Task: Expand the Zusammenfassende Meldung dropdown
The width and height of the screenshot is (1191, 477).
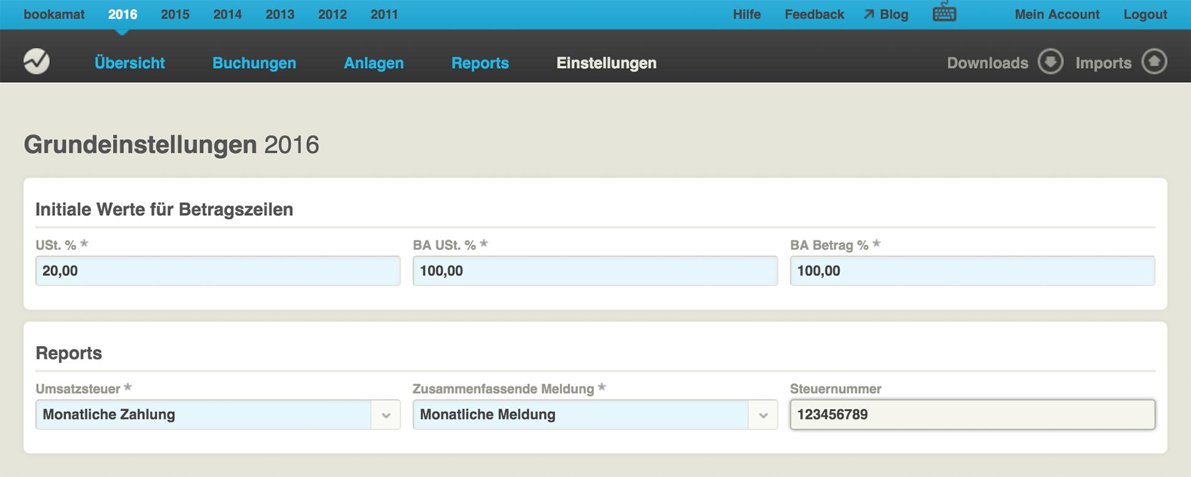Action: coord(762,415)
